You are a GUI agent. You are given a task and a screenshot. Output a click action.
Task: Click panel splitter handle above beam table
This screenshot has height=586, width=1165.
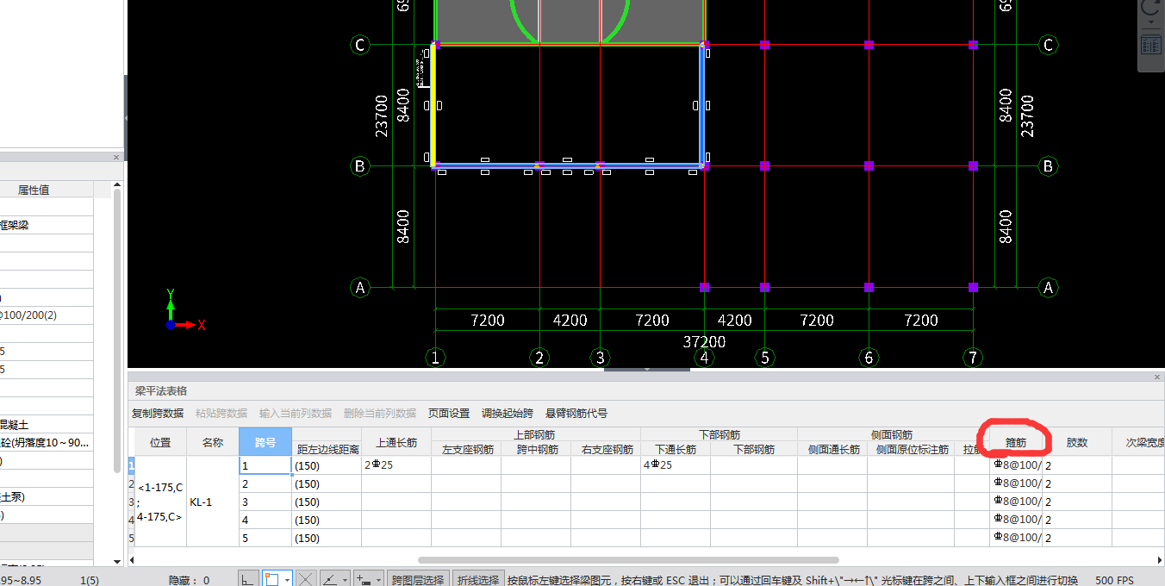pos(647,370)
